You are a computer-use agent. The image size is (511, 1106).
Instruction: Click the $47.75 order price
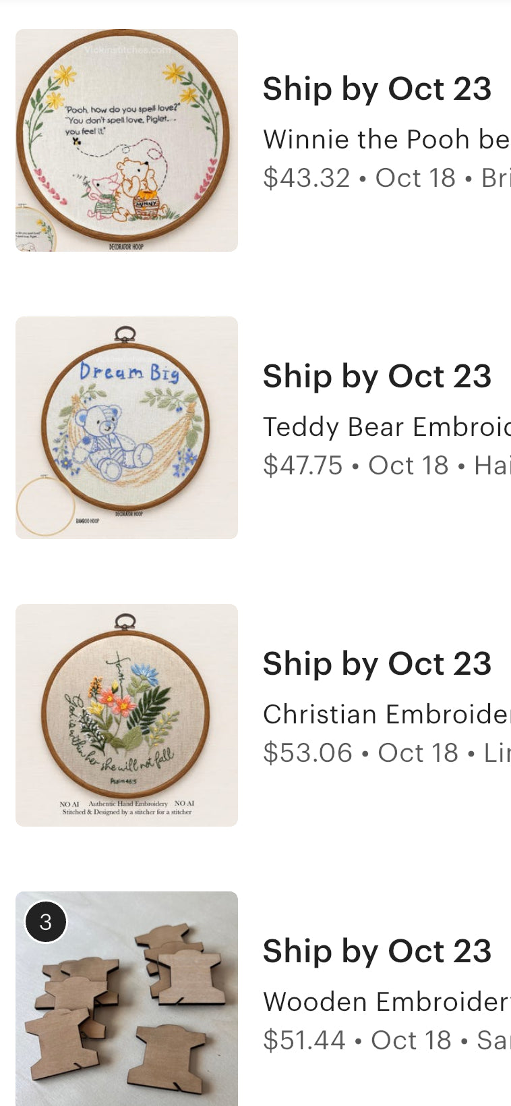click(303, 466)
